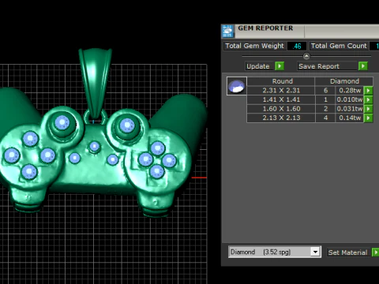Viewport: 379px width, 284px height.
Task: Click the green arrow for 0.010tw row
Action: point(368,99)
